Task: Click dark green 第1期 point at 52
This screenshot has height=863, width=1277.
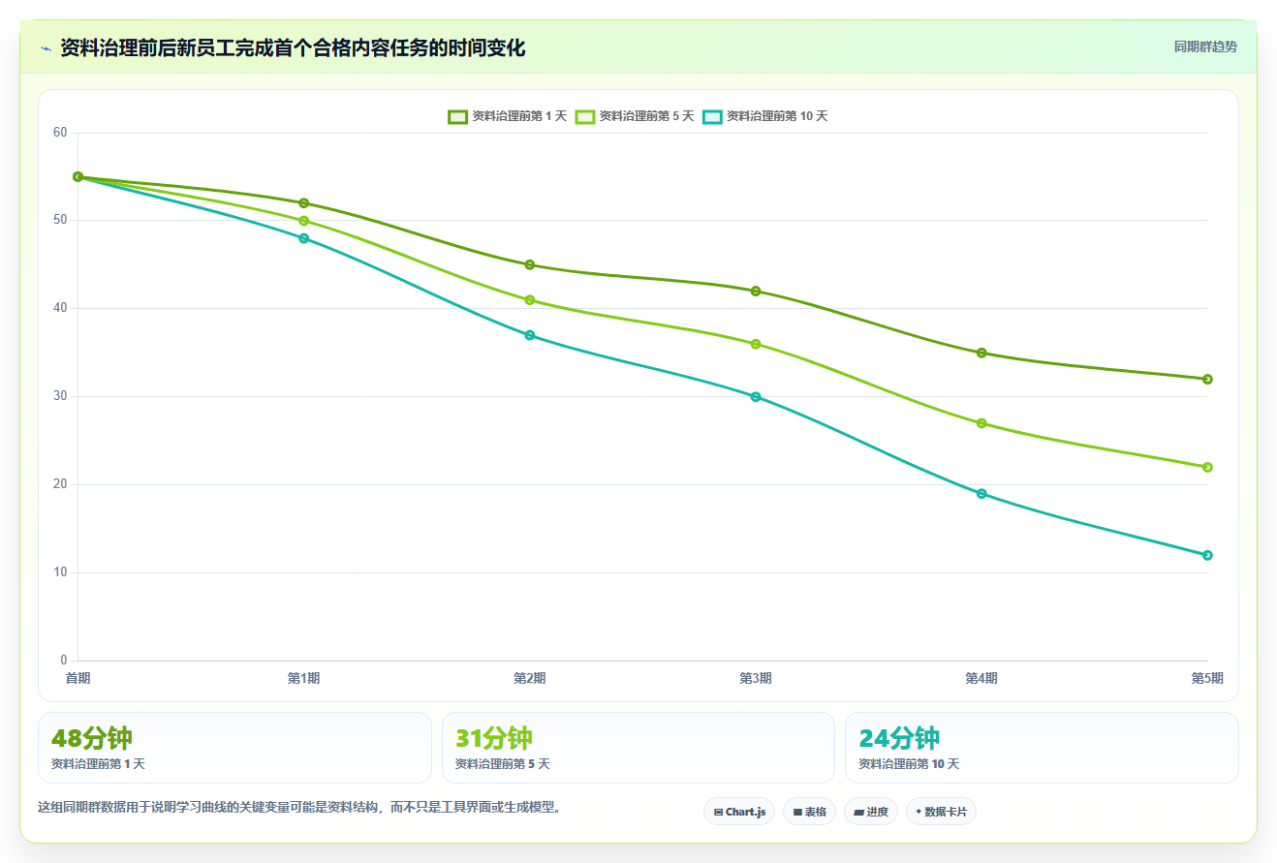Action: point(303,203)
